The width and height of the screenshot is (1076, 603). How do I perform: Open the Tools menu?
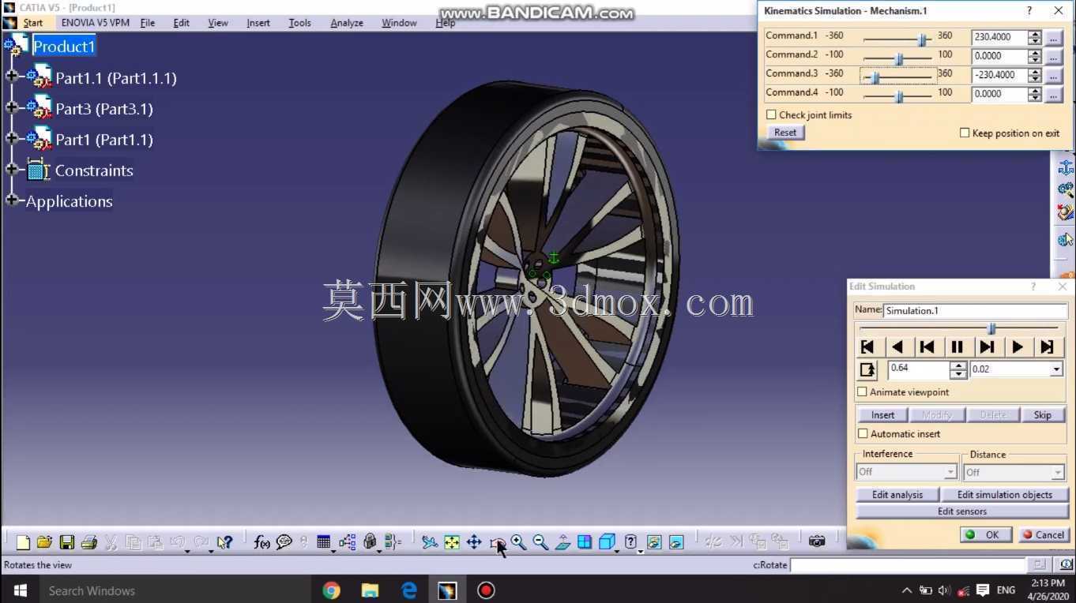tap(300, 23)
